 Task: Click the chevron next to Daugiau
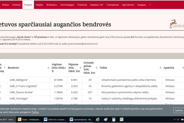point(150,5)
